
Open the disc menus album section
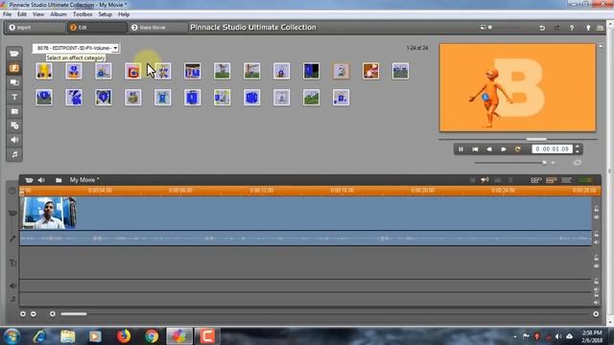coord(14,126)
